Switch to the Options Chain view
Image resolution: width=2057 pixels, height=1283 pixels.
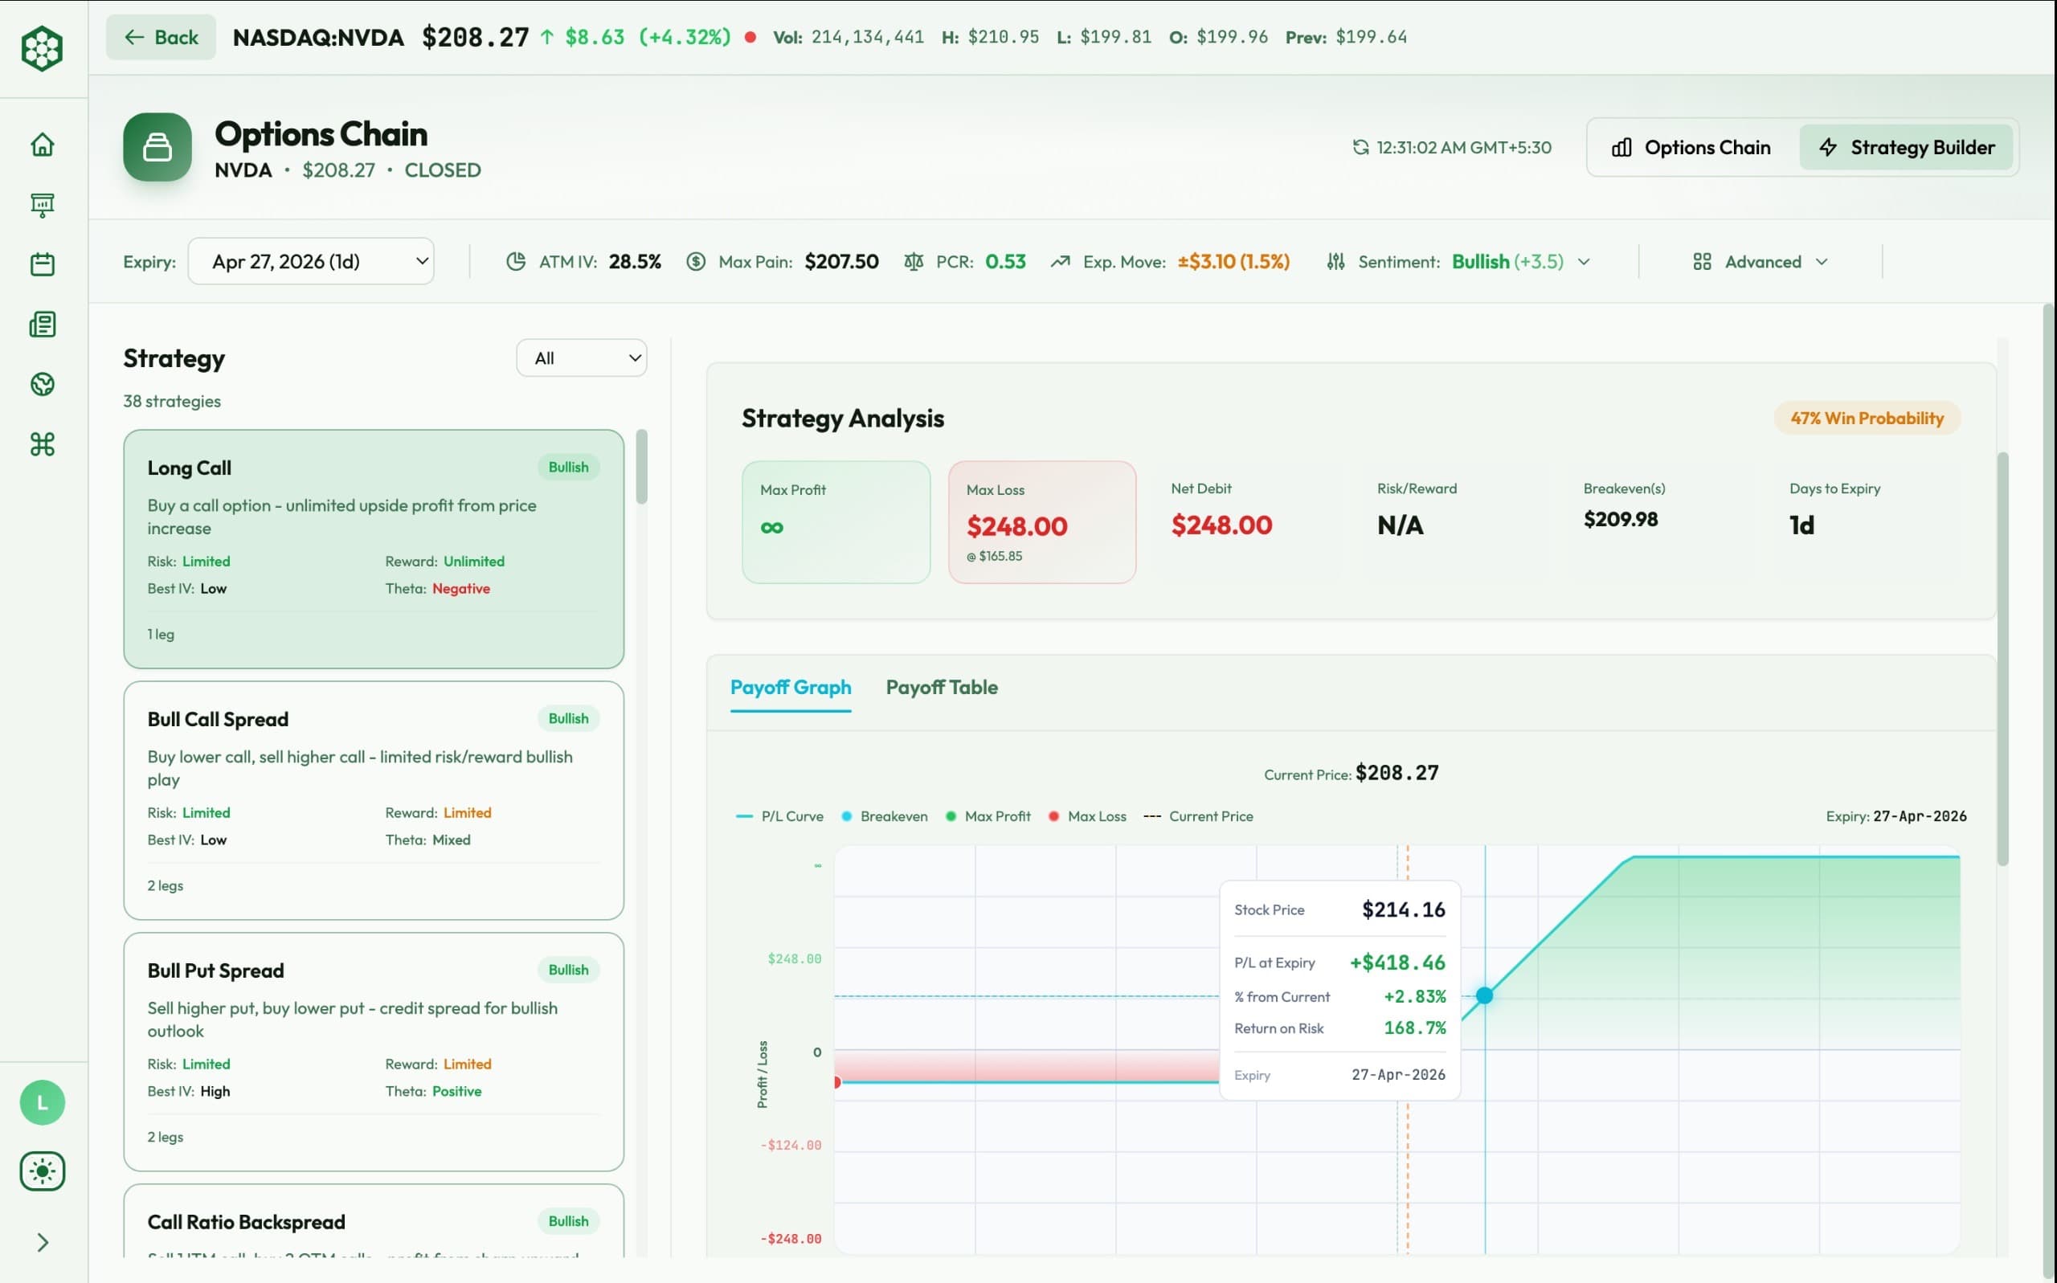tap(1692, 148)
